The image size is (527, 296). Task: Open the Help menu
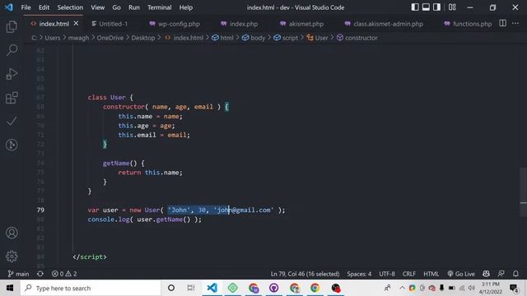tap(186, 7)
